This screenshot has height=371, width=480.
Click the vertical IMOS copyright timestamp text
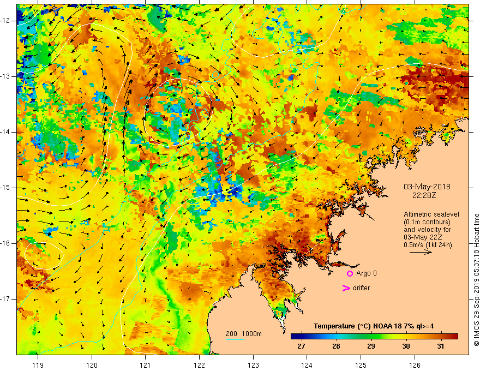point(476,280)
